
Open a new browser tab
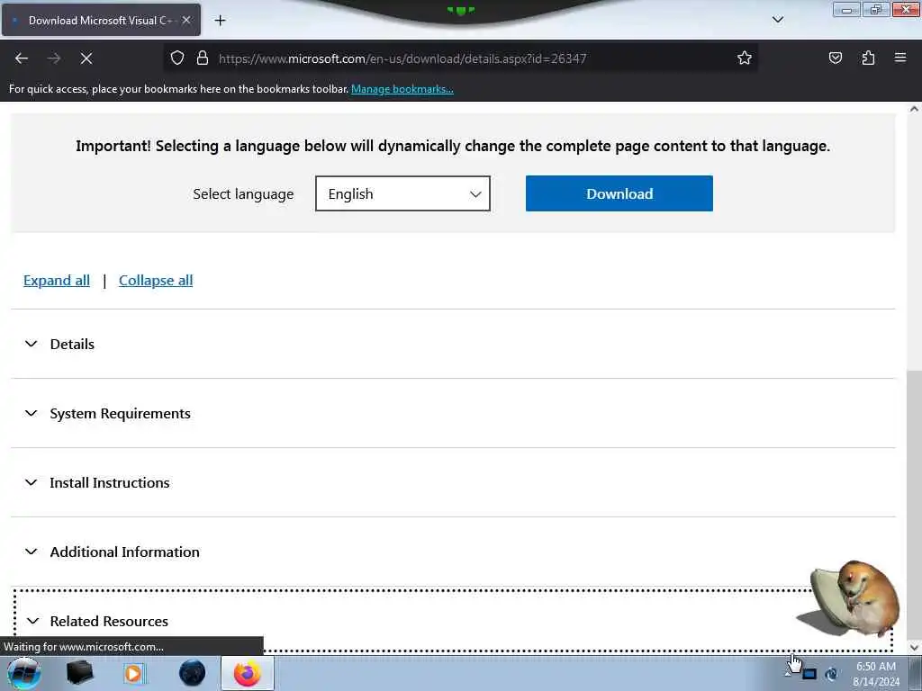click(x=220, y=21)
